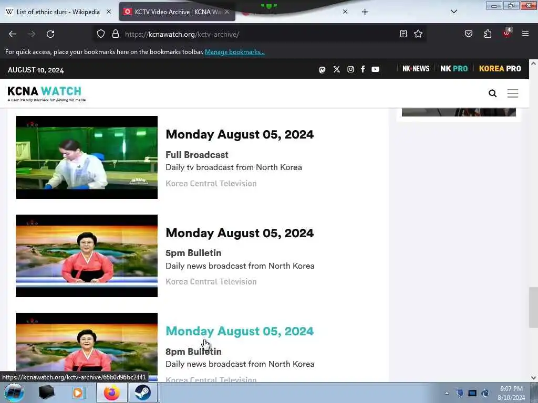Image resolution: width=538 pixels, height=403 pixels.
Task: Open the Full Broadcast thumbnail
Action: 87,157
